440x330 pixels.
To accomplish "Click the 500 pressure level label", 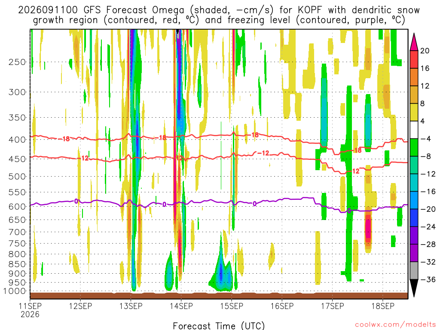I will click(x=17, y=177).
